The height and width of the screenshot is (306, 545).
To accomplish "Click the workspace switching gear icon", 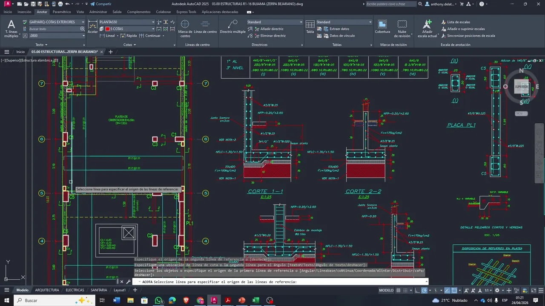I will tap(497, 290).
